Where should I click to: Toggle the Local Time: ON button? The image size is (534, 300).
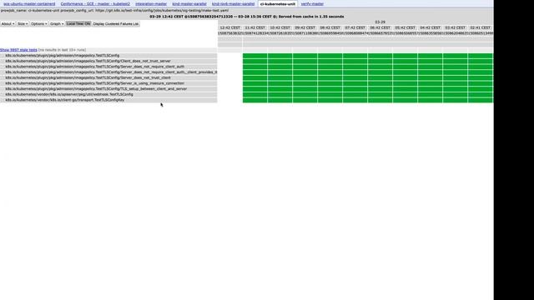pos(78,24)
